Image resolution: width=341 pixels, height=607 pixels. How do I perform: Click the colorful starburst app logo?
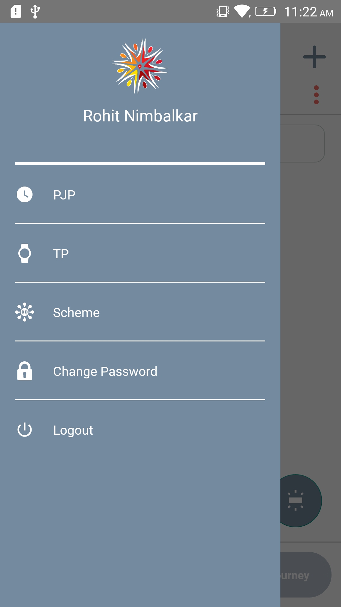140,66
